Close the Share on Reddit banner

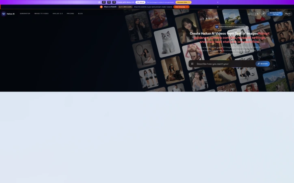pyautogui.click(x=218, y=7)
